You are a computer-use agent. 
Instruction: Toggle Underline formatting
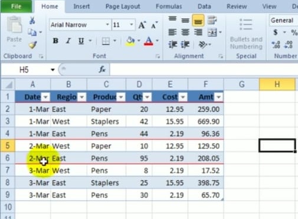point(81,41)
